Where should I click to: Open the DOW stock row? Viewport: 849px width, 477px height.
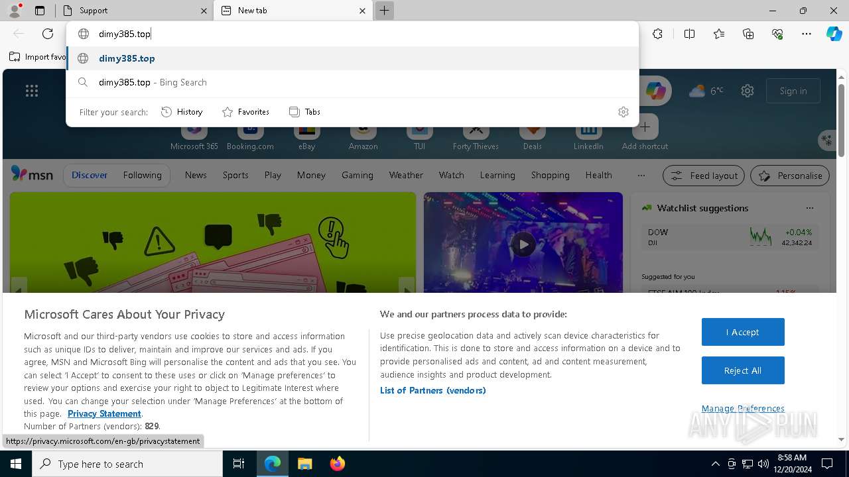[x=730, y=237]
